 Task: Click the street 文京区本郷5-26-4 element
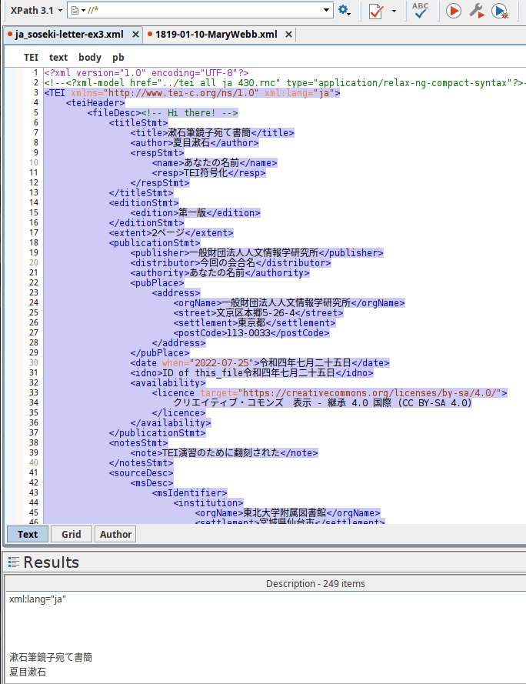pyautogui.click(x=258, y=313)
